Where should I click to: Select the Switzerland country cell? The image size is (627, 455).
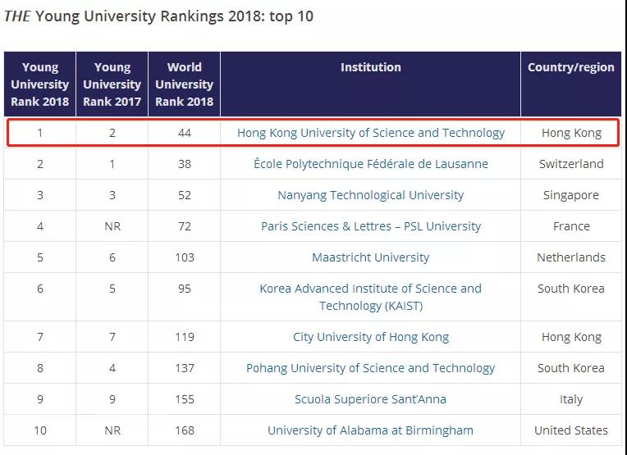pos(571,164)
